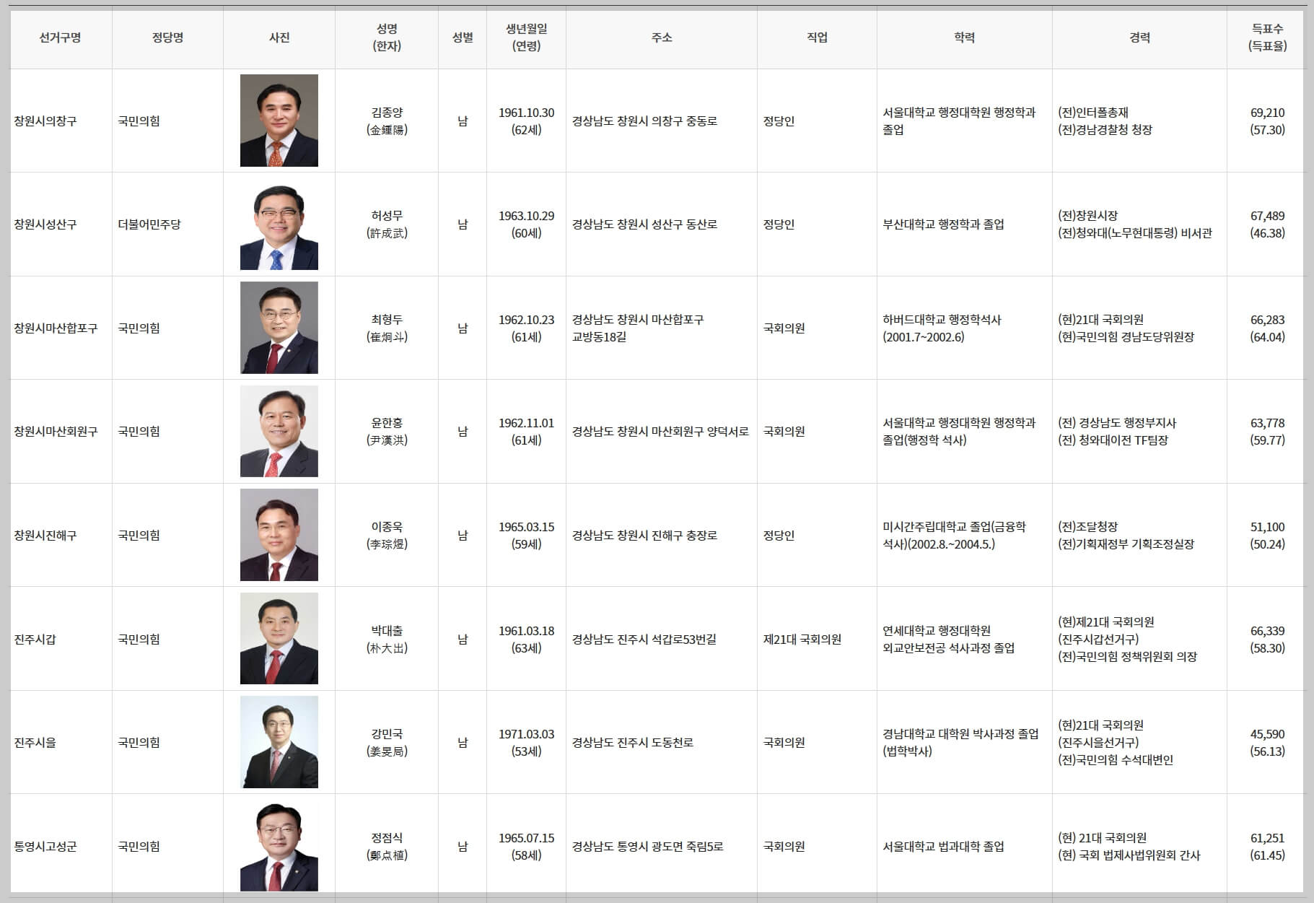This screenshot has height=903, width=1314.
Task: Click the name 윤한홍 (尹漢洪)
Action: pos(387,432)
